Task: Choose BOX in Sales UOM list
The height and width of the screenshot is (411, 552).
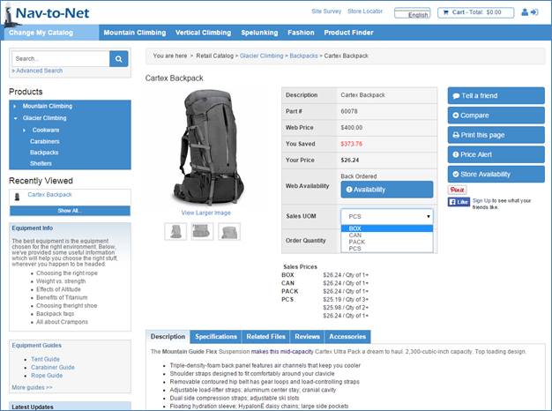Action: point(387,228)
